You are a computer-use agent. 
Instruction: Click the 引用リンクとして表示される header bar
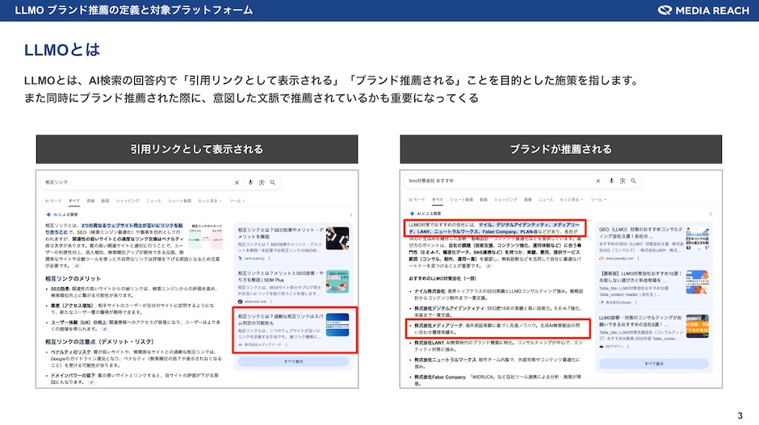point(197,149)
